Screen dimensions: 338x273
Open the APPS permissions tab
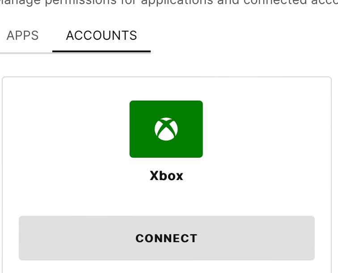[23, 36]
